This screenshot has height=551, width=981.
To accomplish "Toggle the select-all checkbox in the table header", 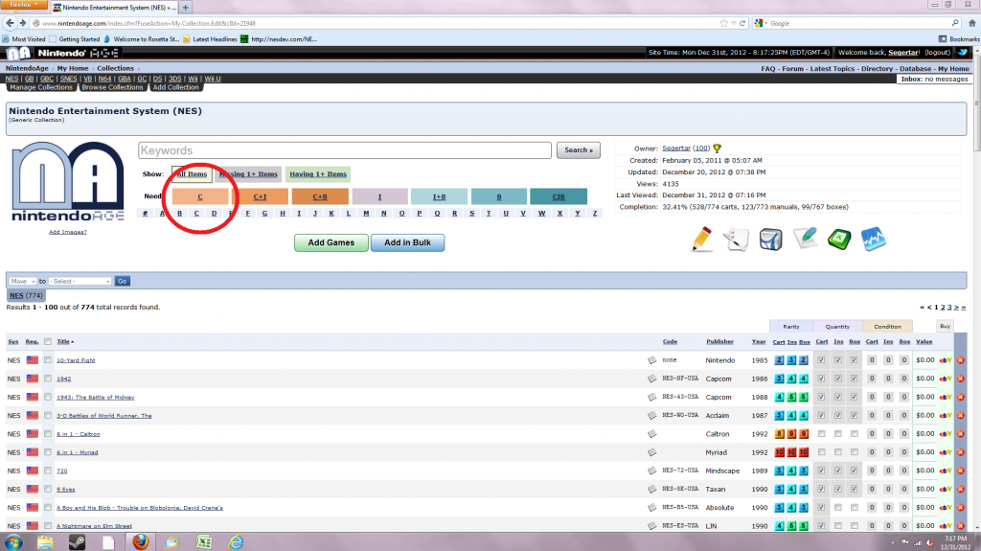I will click(48, 341).
